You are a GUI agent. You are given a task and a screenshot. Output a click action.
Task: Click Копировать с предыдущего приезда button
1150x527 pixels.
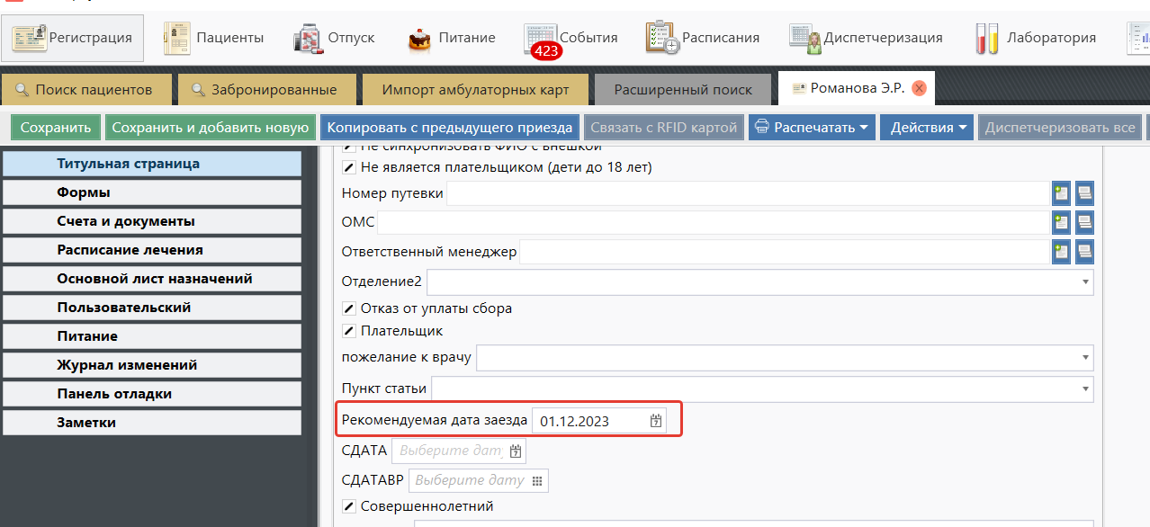[449, 127]
